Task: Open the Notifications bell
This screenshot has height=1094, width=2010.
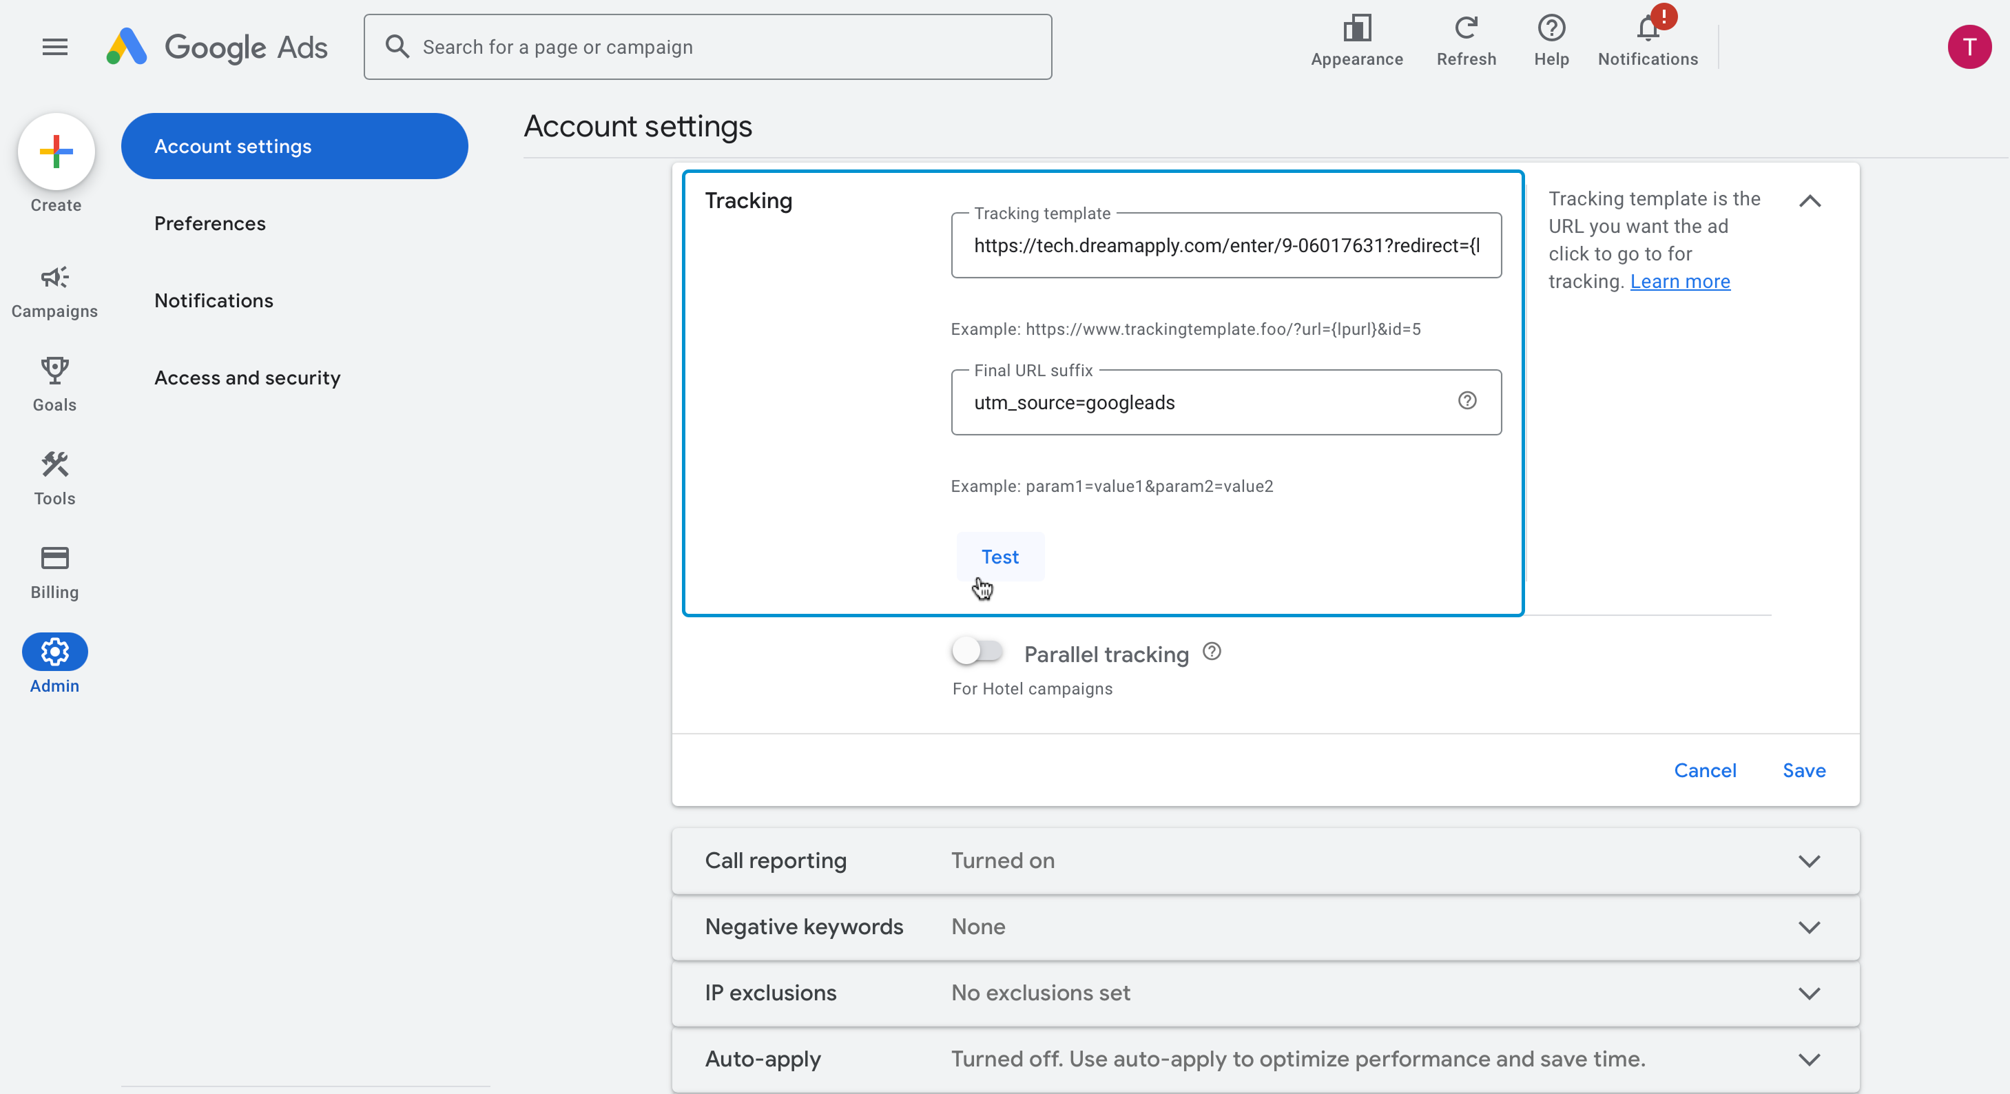Action: (1648, 41)
